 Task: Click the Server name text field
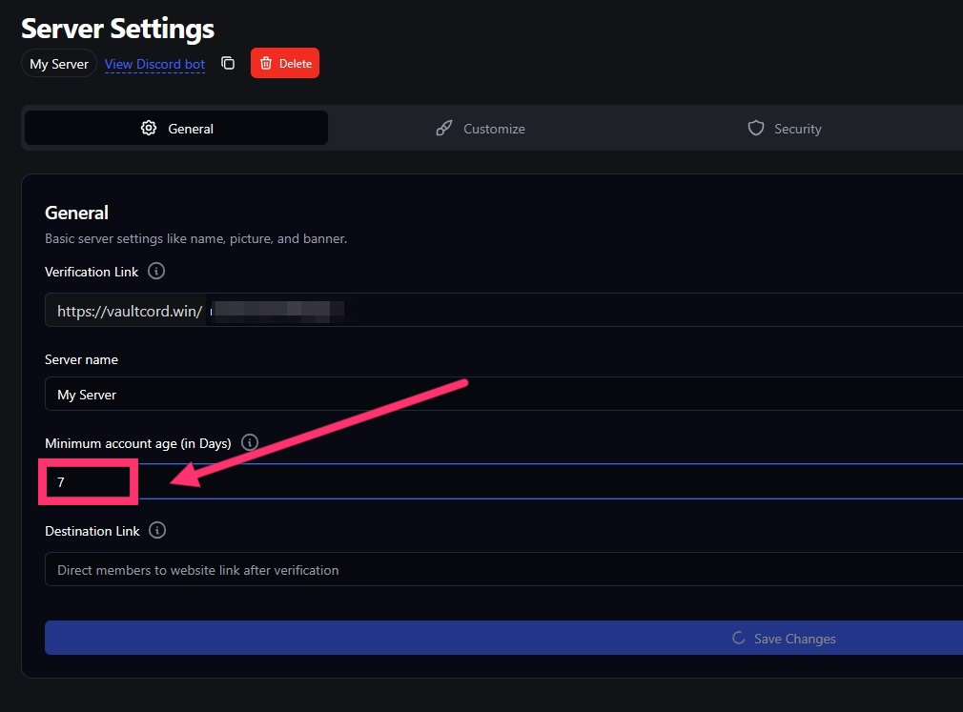[503, 395]
